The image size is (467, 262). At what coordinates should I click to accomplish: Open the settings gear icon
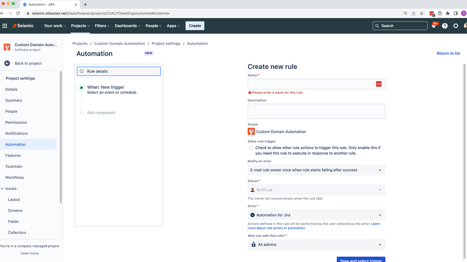pos(456,26)
